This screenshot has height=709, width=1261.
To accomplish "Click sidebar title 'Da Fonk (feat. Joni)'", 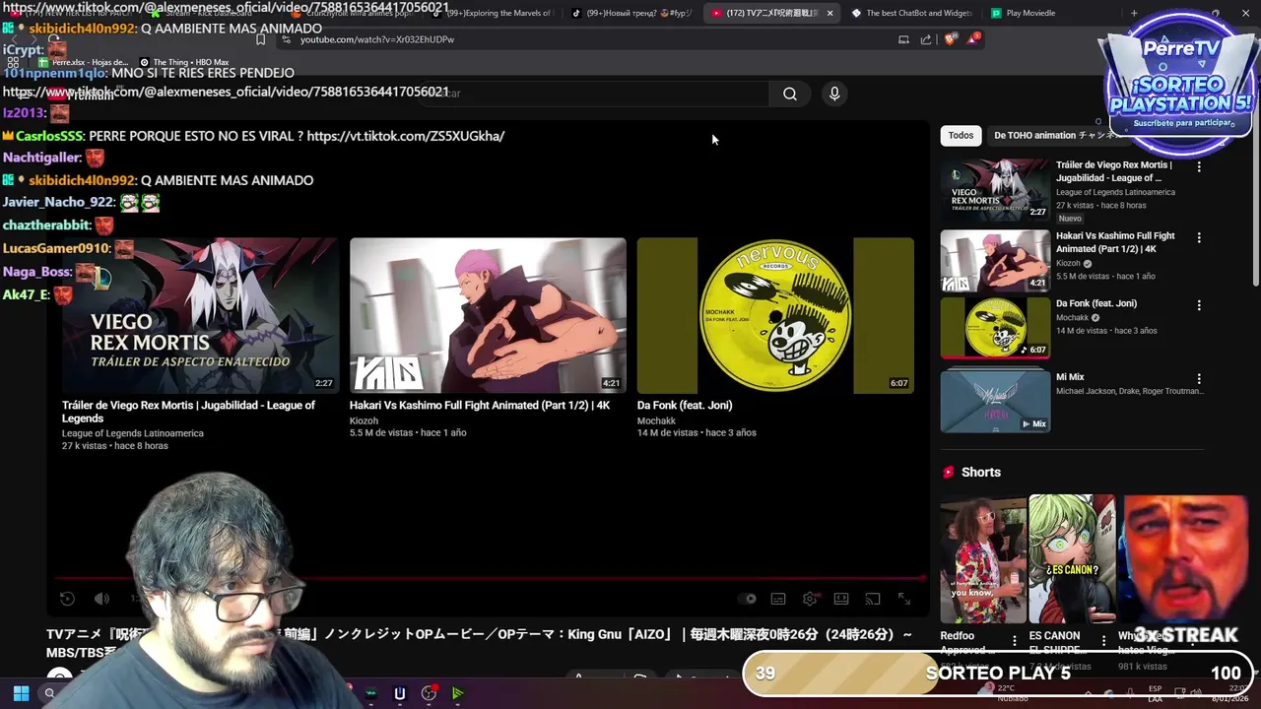I will pyautogui.click(x=1096, y=303).
